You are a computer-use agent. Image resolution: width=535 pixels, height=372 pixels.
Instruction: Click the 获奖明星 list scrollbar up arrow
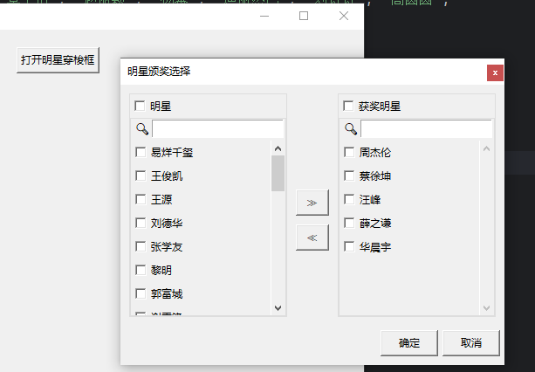point(486,148)
